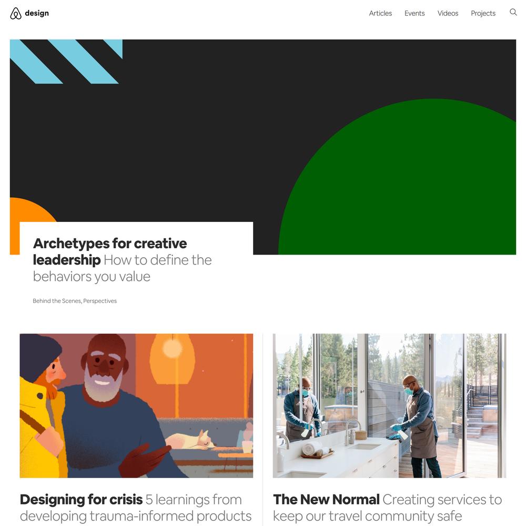Open the hero banner with green circle
526x526 pixels.
(x=262, y=147)
